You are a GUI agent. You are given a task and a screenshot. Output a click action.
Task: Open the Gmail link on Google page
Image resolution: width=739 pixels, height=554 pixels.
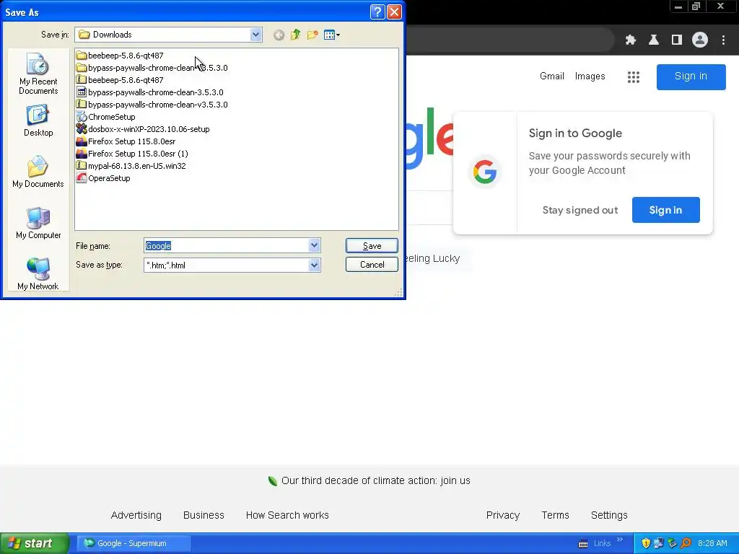click(x=552, y=76)
